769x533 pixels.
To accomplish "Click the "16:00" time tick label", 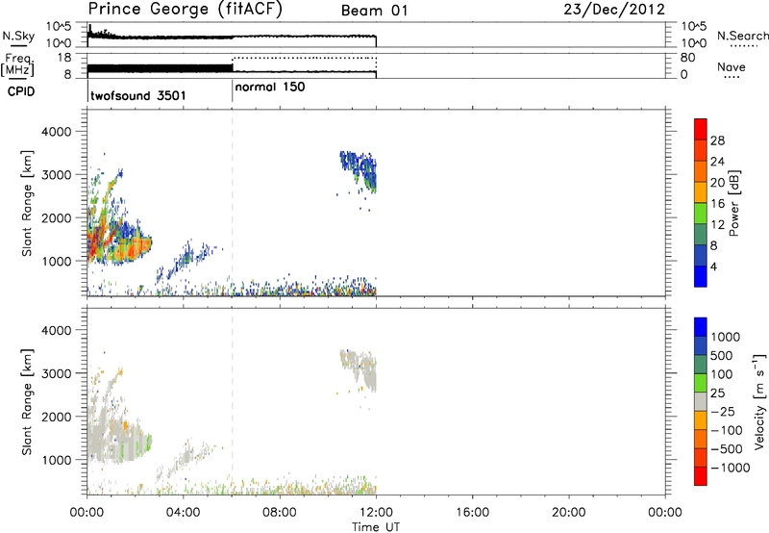I will pos(472,513).
